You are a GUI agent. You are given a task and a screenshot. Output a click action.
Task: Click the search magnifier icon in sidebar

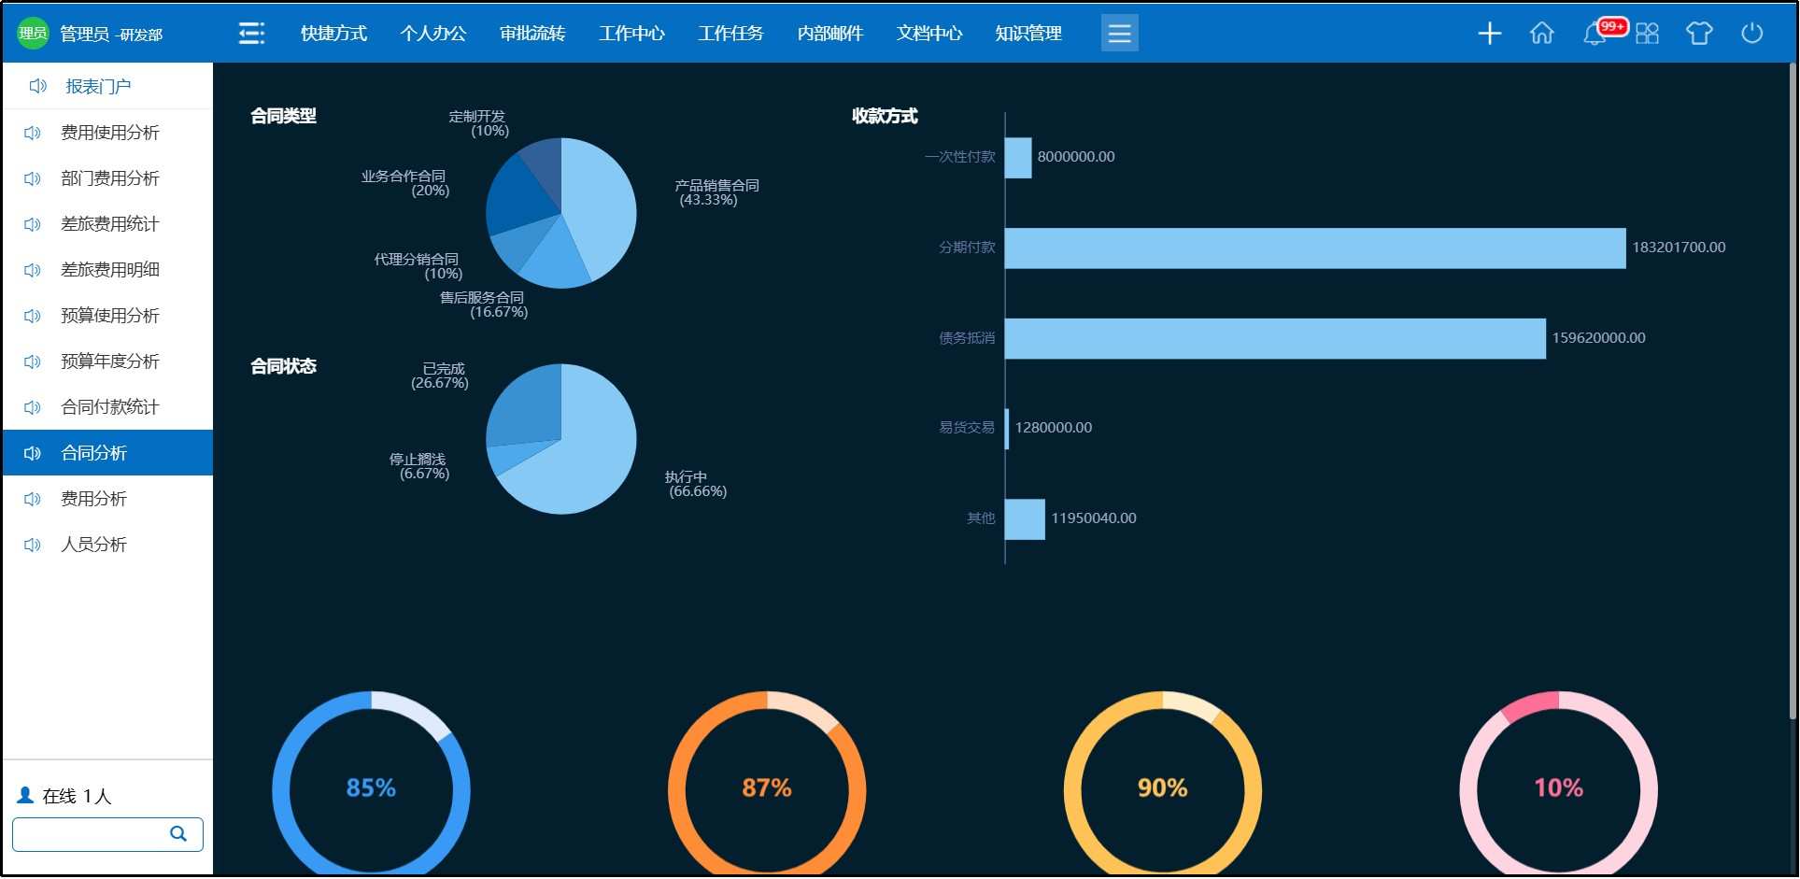click(x=177, y=833)
